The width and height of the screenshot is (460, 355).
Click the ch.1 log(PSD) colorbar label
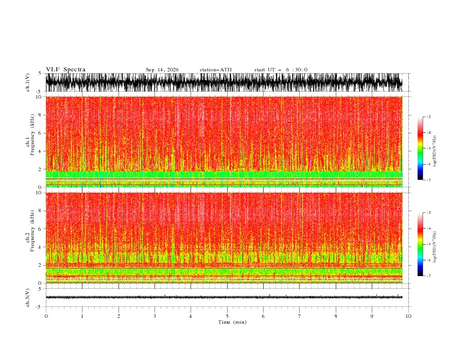435,151
